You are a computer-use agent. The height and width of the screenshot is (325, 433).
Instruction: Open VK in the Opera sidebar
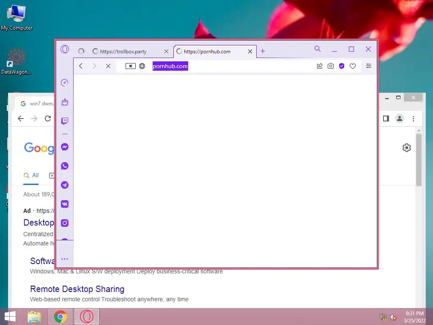65,204
